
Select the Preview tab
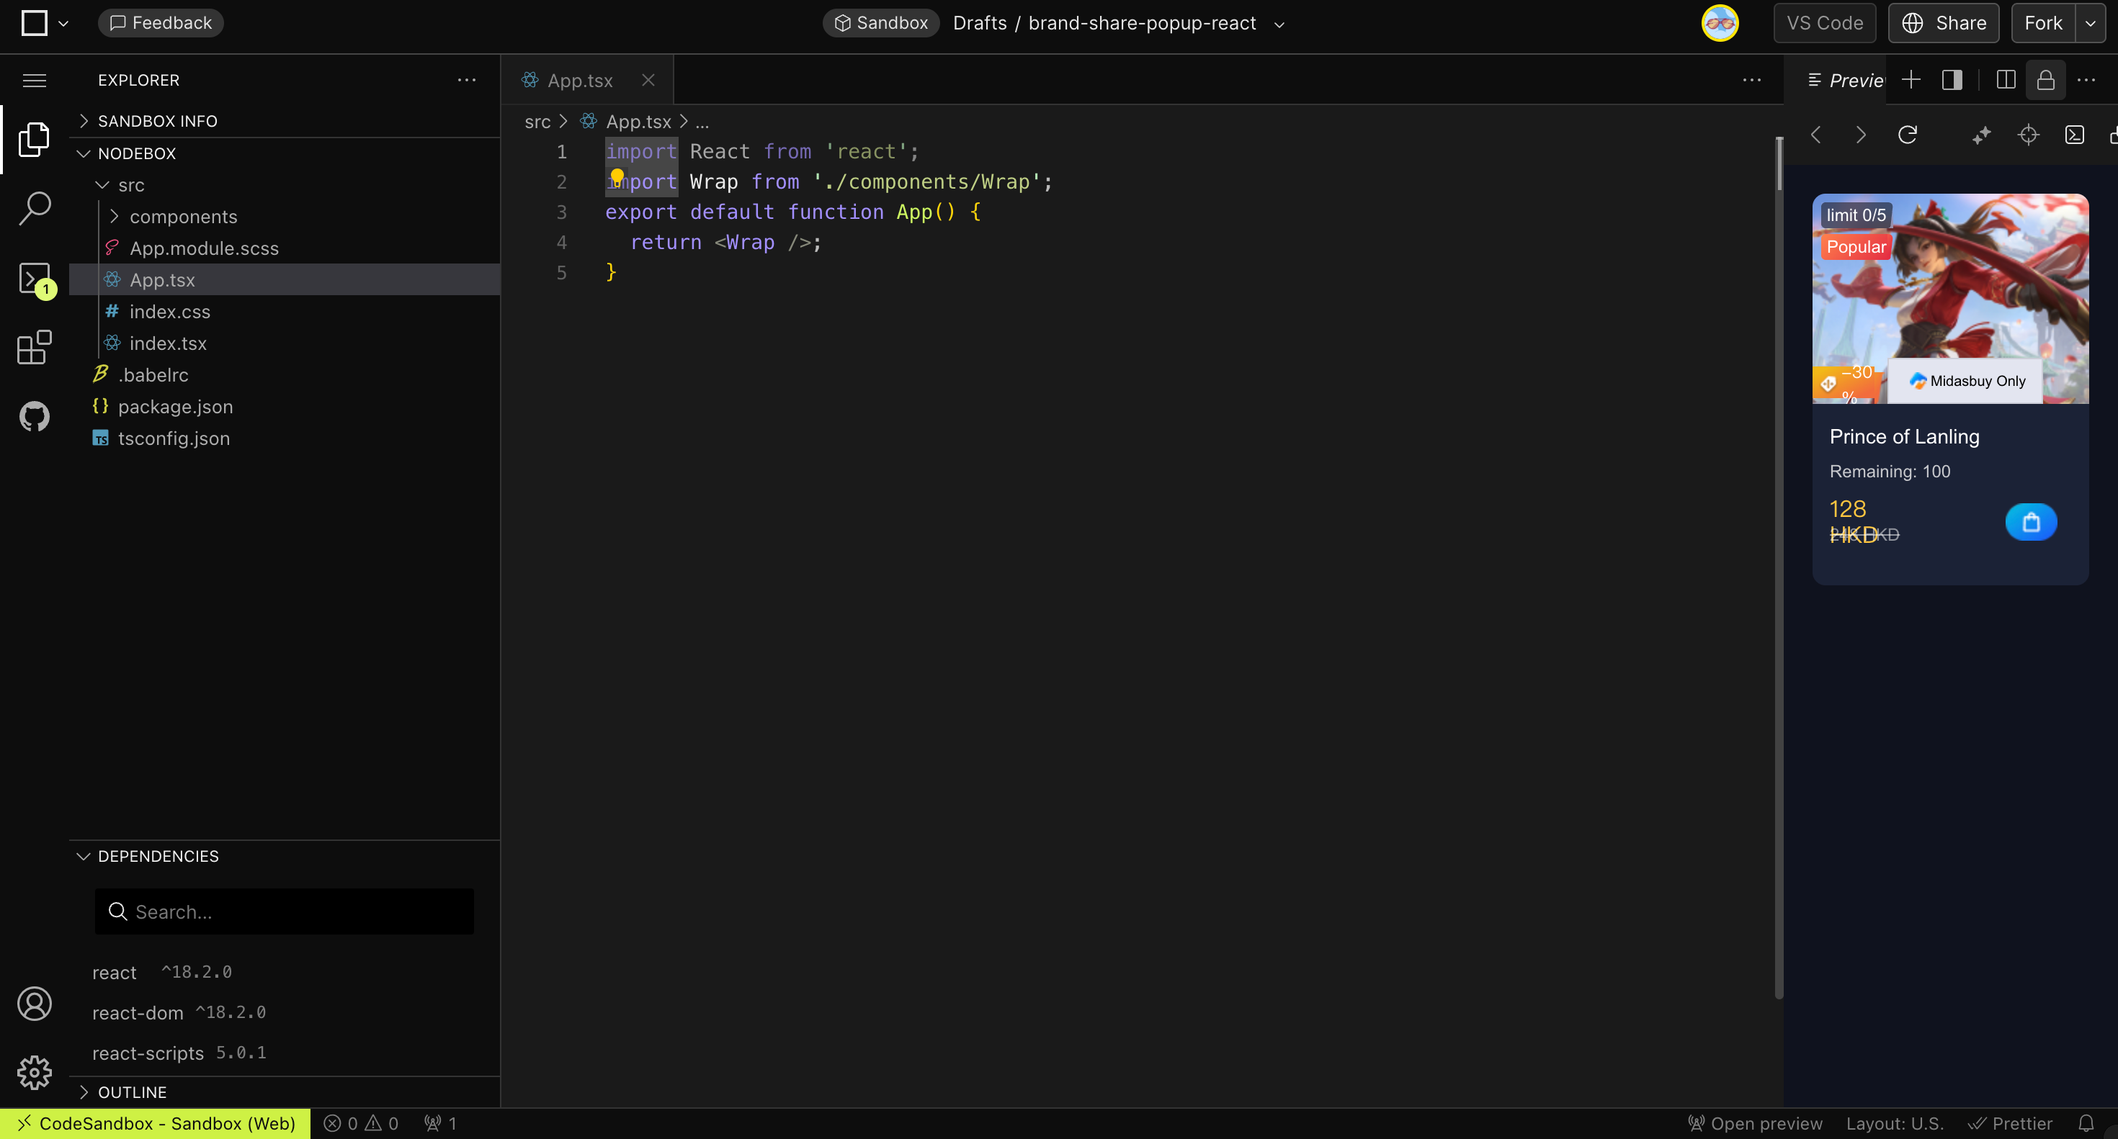(1846, 80)
